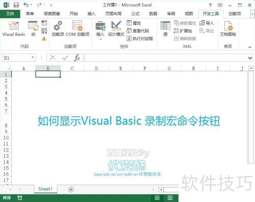Collapse the ribbon with chevron arrow

(249, 47)
